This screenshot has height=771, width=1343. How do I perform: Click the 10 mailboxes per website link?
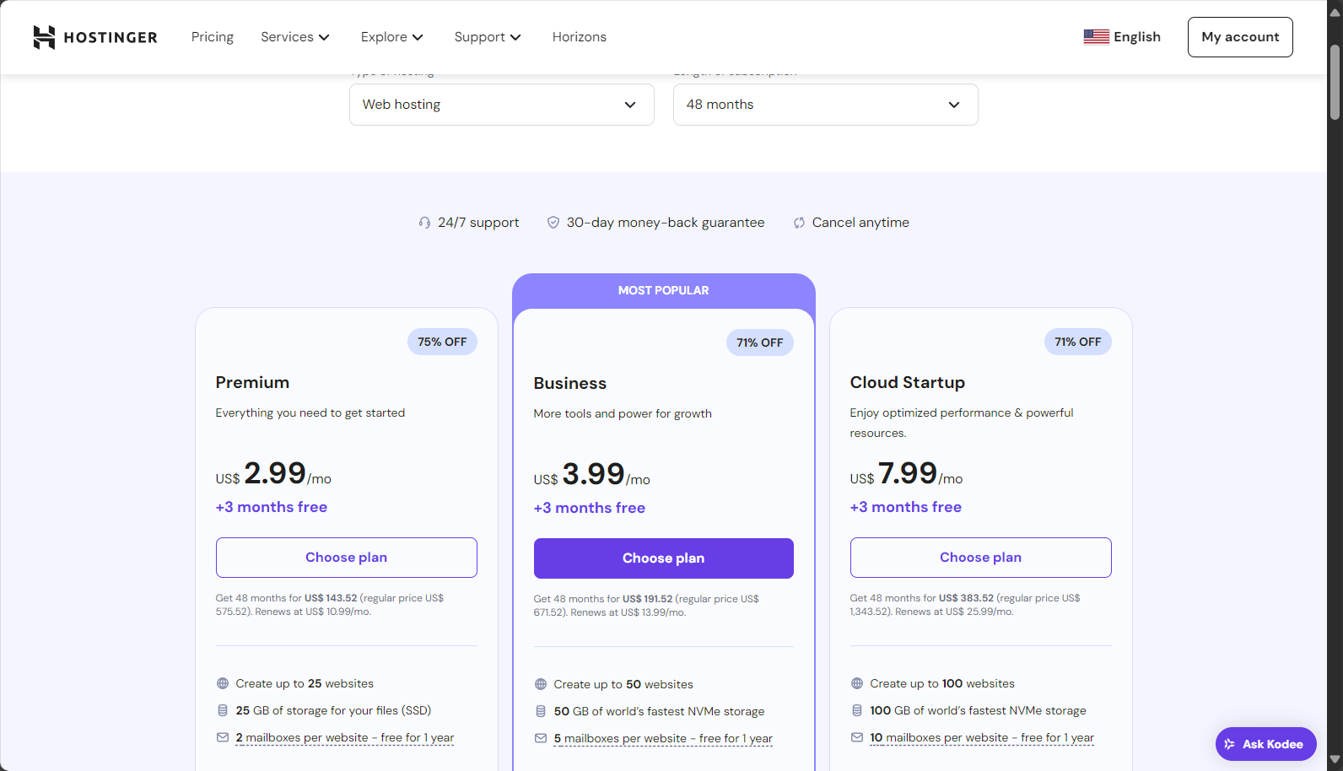pos(982,738)
